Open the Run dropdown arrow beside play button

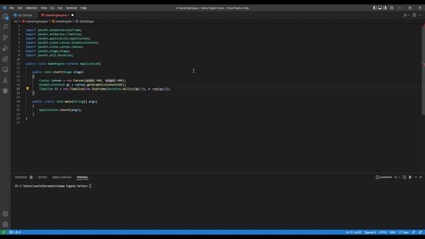409,15
